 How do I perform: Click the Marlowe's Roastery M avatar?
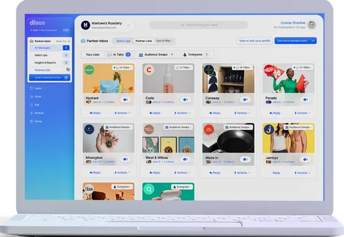click(85, 25)
